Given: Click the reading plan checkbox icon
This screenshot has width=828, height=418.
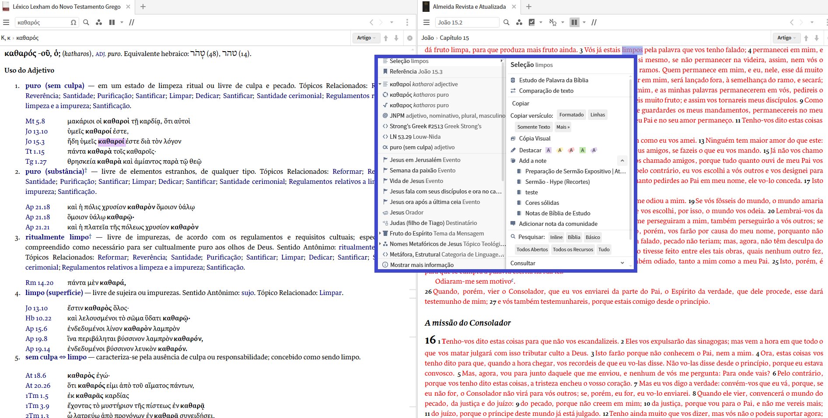Looking at the screenshot, I should tap(532, 22).
